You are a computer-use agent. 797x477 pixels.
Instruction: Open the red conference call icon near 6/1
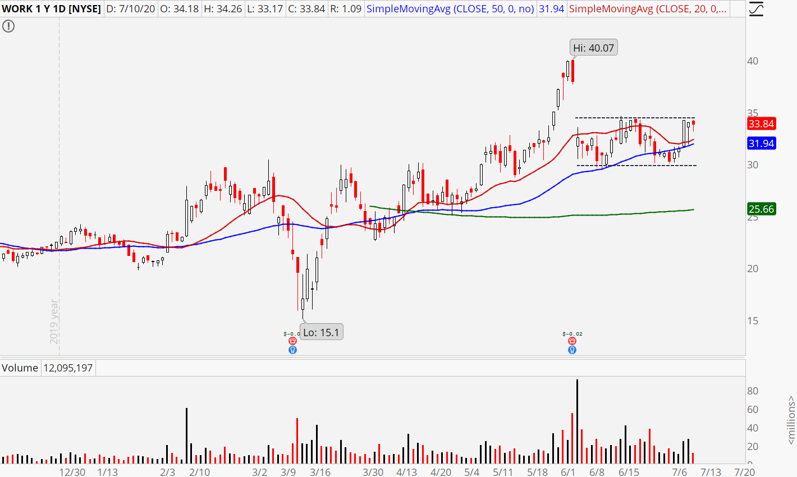(572, 341)
